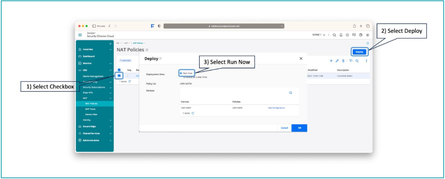The image size is (445, 179).
Task: Click the OK button in Deploy dialog
Action: coord(299,128)
